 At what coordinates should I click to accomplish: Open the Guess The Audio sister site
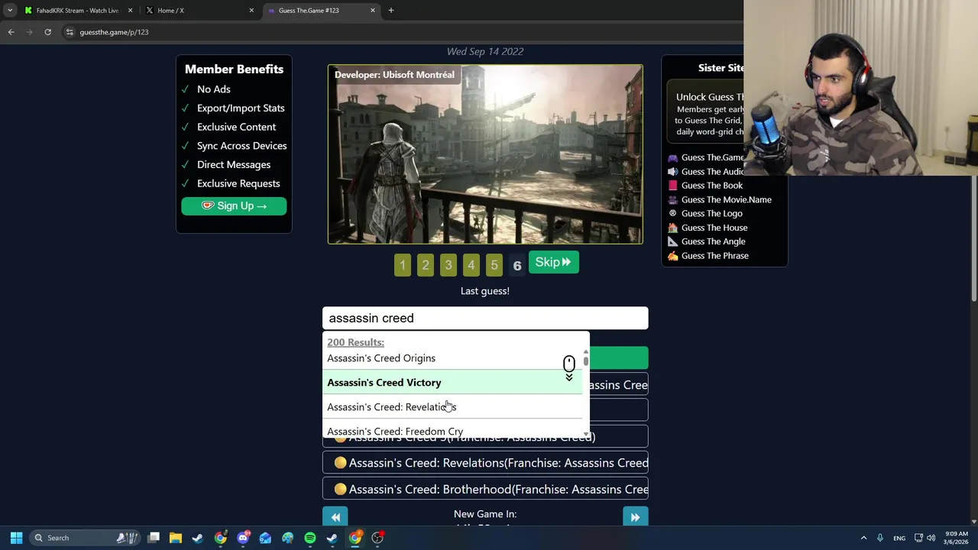[705, 172]
